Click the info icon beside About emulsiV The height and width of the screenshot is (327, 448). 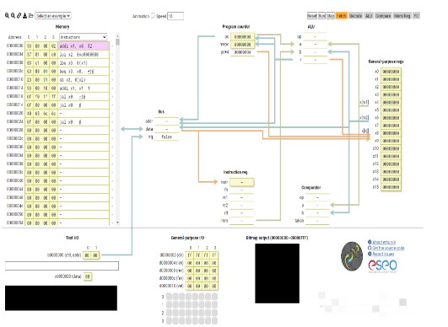click(x=370, y=242)
